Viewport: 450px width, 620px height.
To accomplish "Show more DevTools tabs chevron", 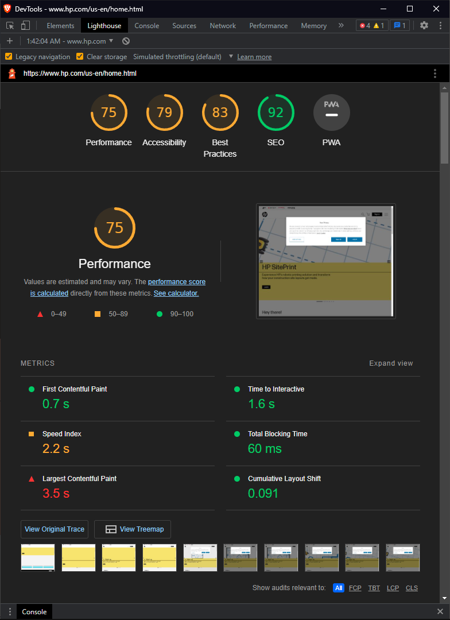I will coord(341,26).
